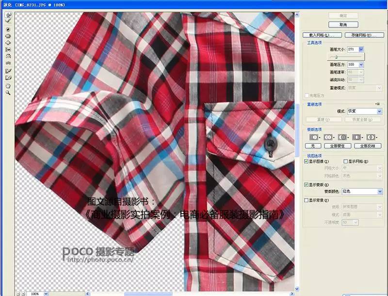Choose the Twirl Clockwise tool

7,29
